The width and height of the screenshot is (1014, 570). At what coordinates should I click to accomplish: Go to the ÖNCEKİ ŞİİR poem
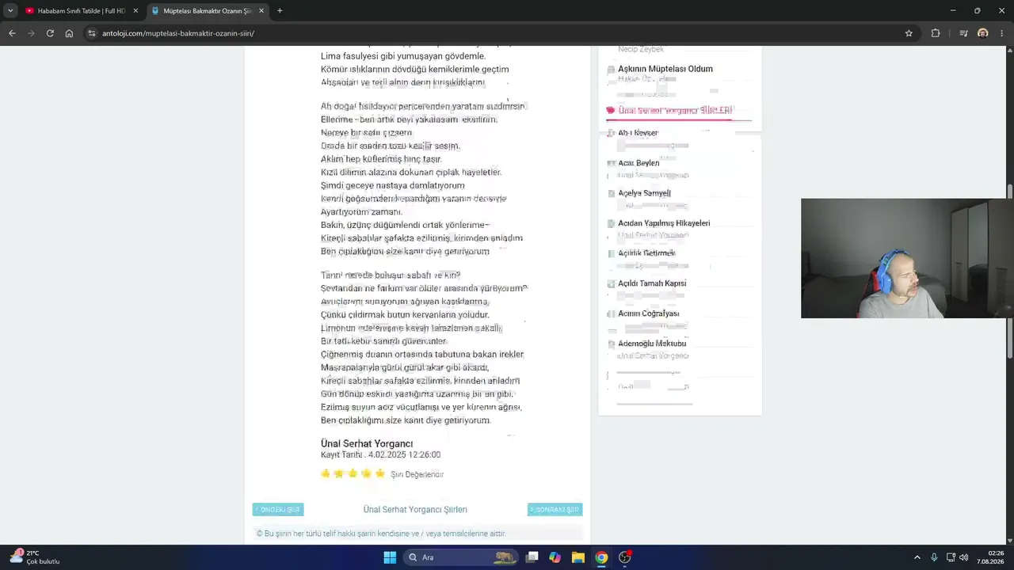(x=278, y=510)
